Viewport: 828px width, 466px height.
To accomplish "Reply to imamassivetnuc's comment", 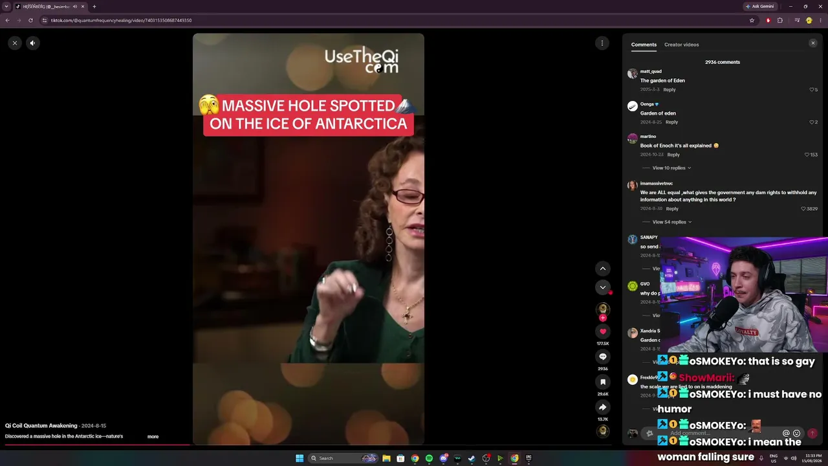I will point(672,209).
